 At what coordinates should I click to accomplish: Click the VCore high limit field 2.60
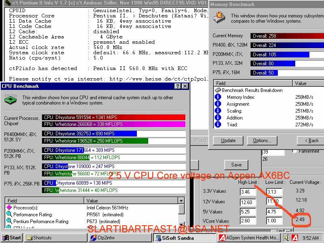248,221
